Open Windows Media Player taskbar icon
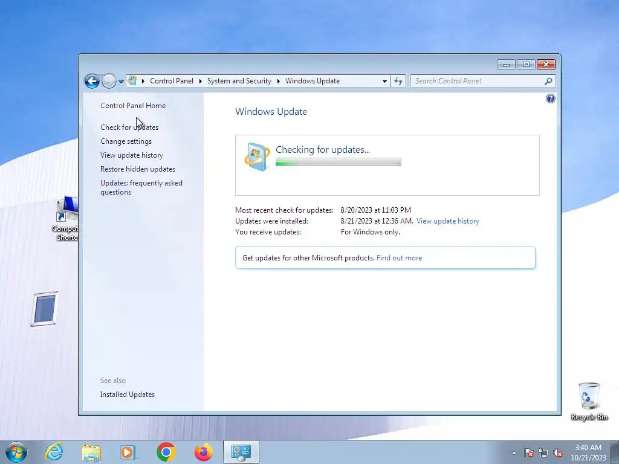 pyautogui.click(x=128, y=452)
